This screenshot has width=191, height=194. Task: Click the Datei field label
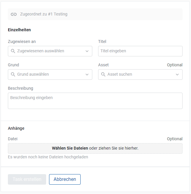click(x=13, y=139)
